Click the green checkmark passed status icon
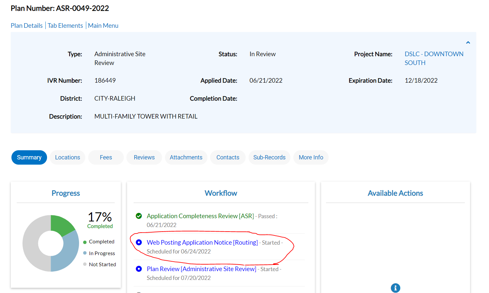The width and height of the screenshot is (489, 293). pos(139,216)
